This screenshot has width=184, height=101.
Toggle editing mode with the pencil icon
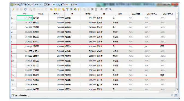pyautogui.click(x=13, y=9)
